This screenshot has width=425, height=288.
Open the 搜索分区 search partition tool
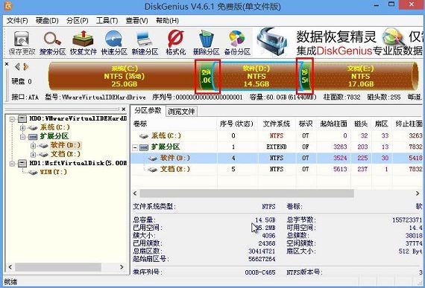(53, 42)
